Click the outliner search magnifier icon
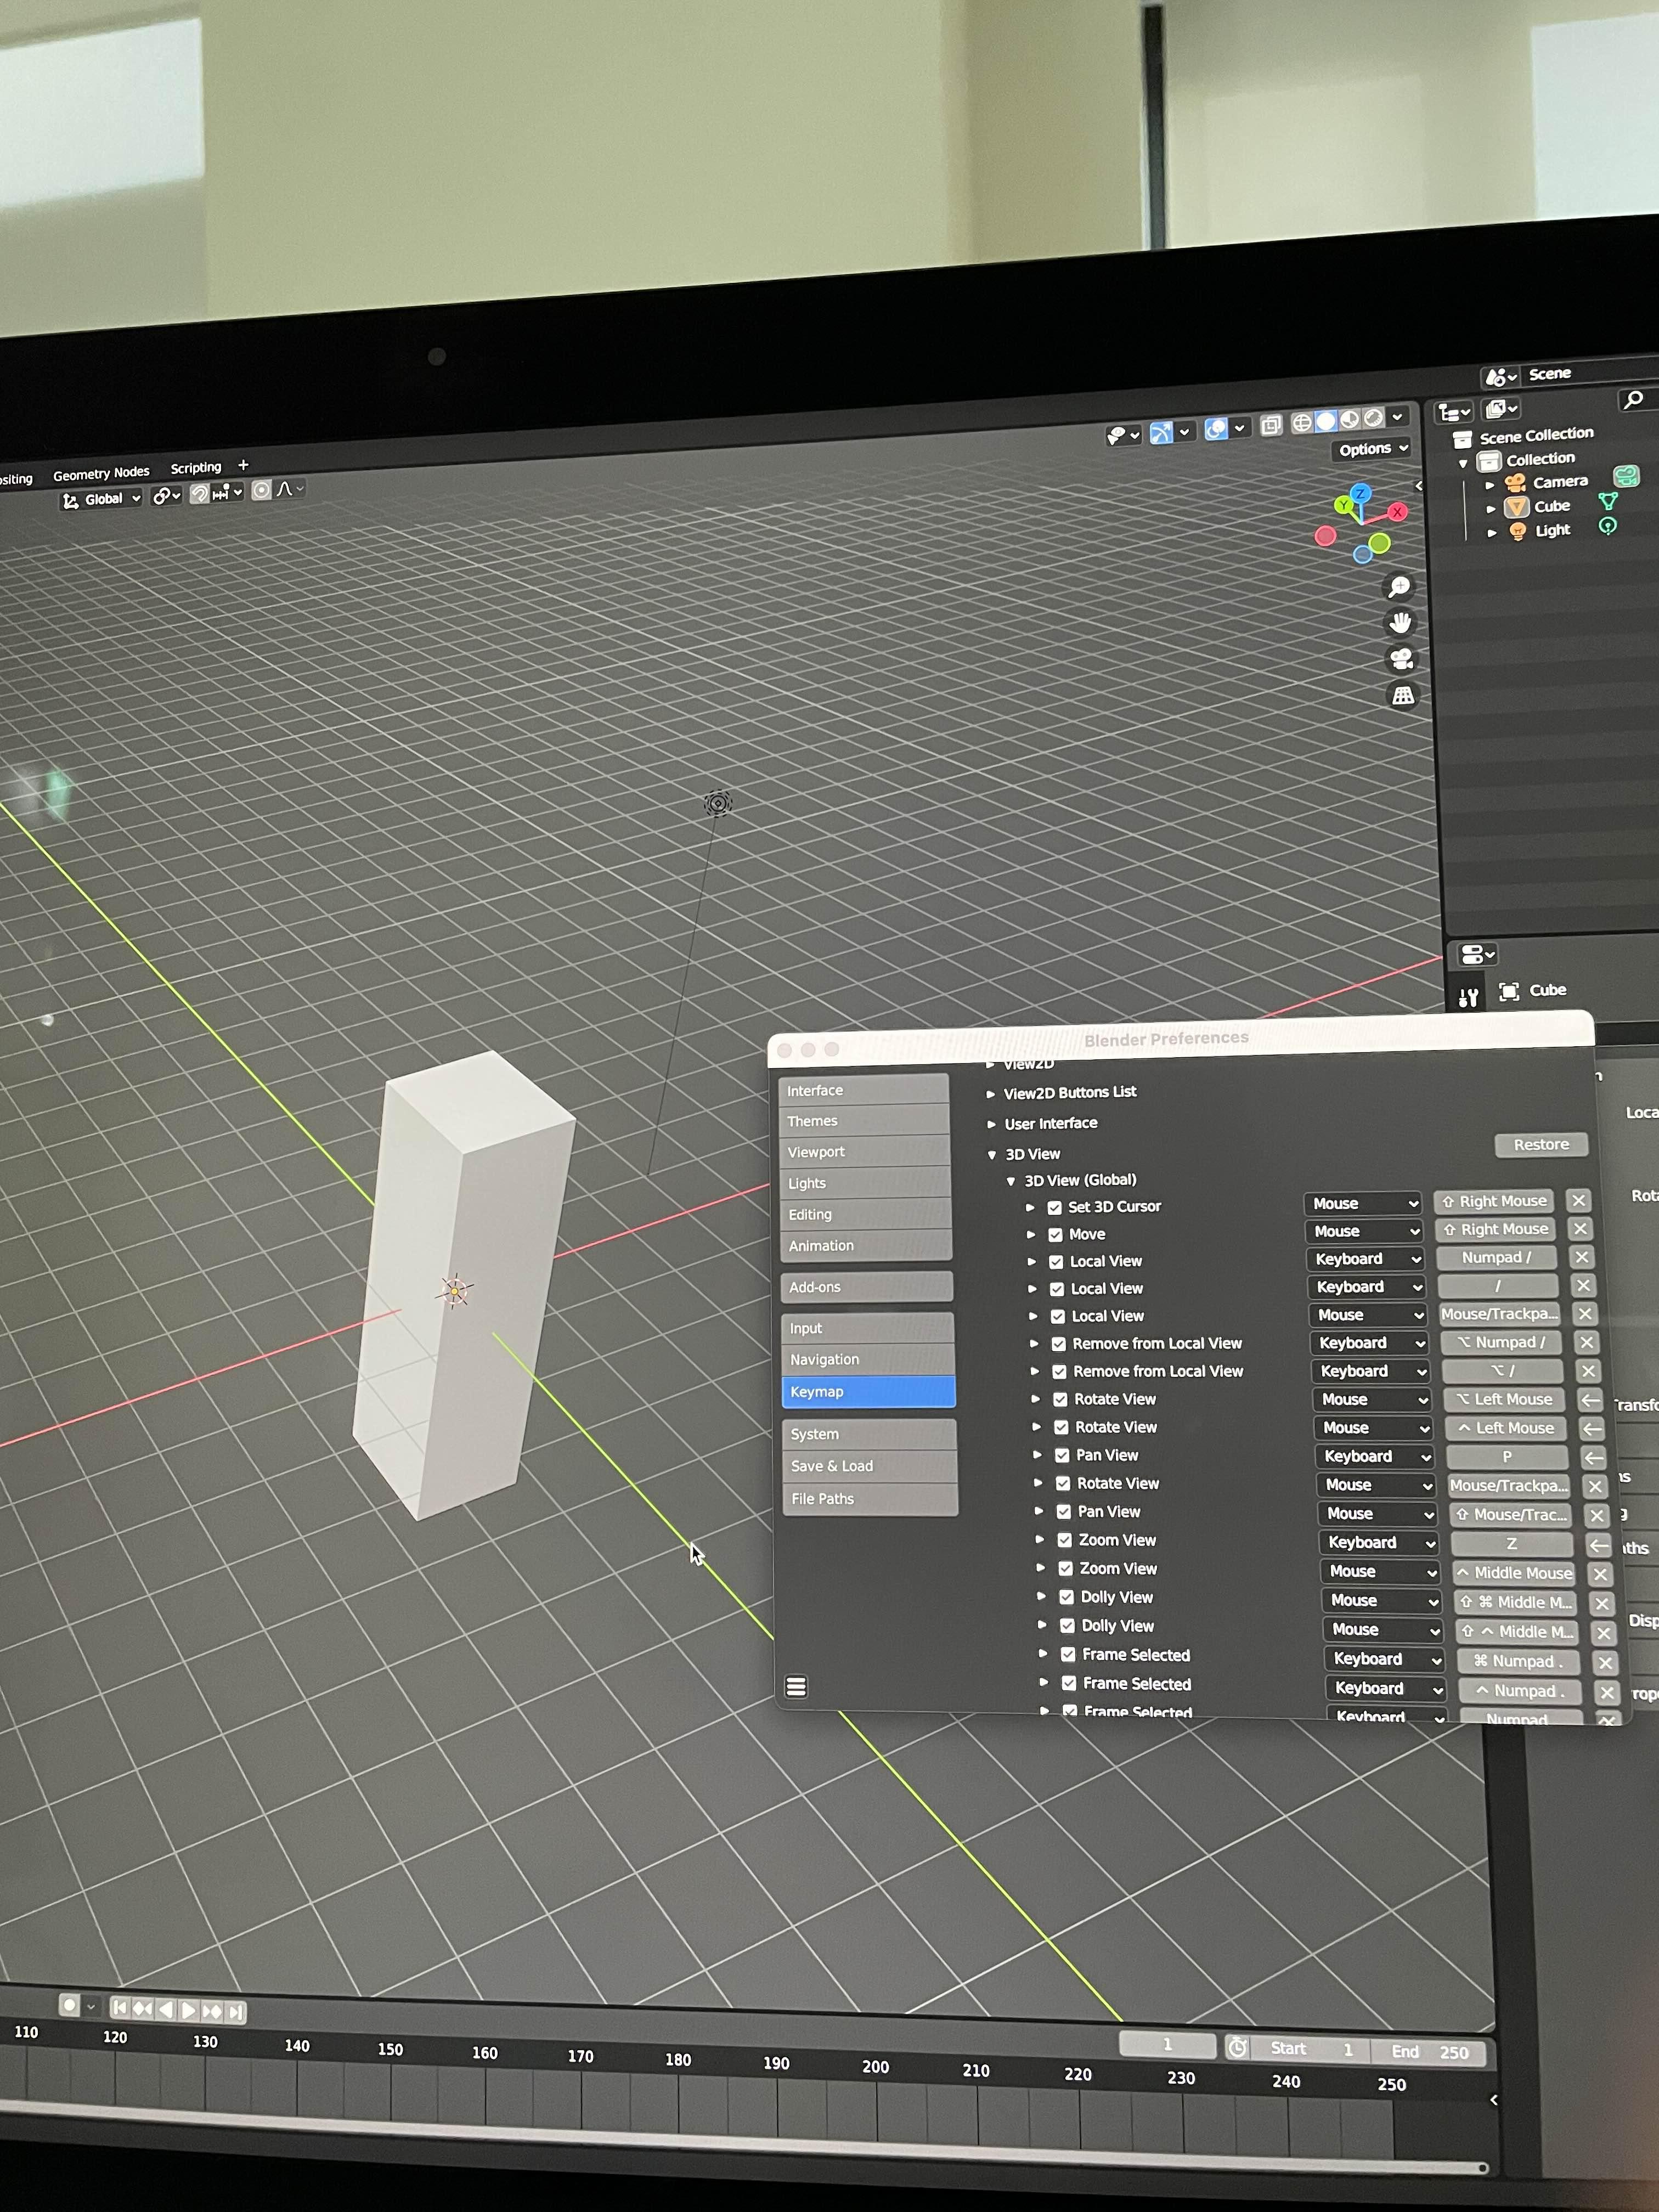The height and width of the screenshot is (2212, 1659). (1633, 400)
